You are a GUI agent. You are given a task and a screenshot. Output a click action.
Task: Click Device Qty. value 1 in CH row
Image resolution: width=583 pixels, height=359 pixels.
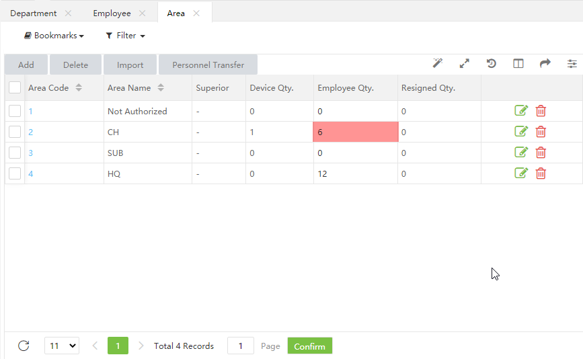251,132
